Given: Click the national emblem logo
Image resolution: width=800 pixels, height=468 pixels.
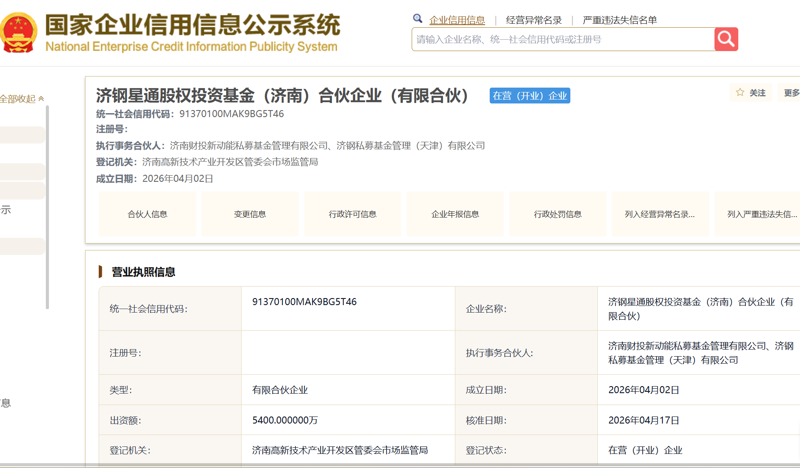Looking at the screenshot, I should click(18, 33).
